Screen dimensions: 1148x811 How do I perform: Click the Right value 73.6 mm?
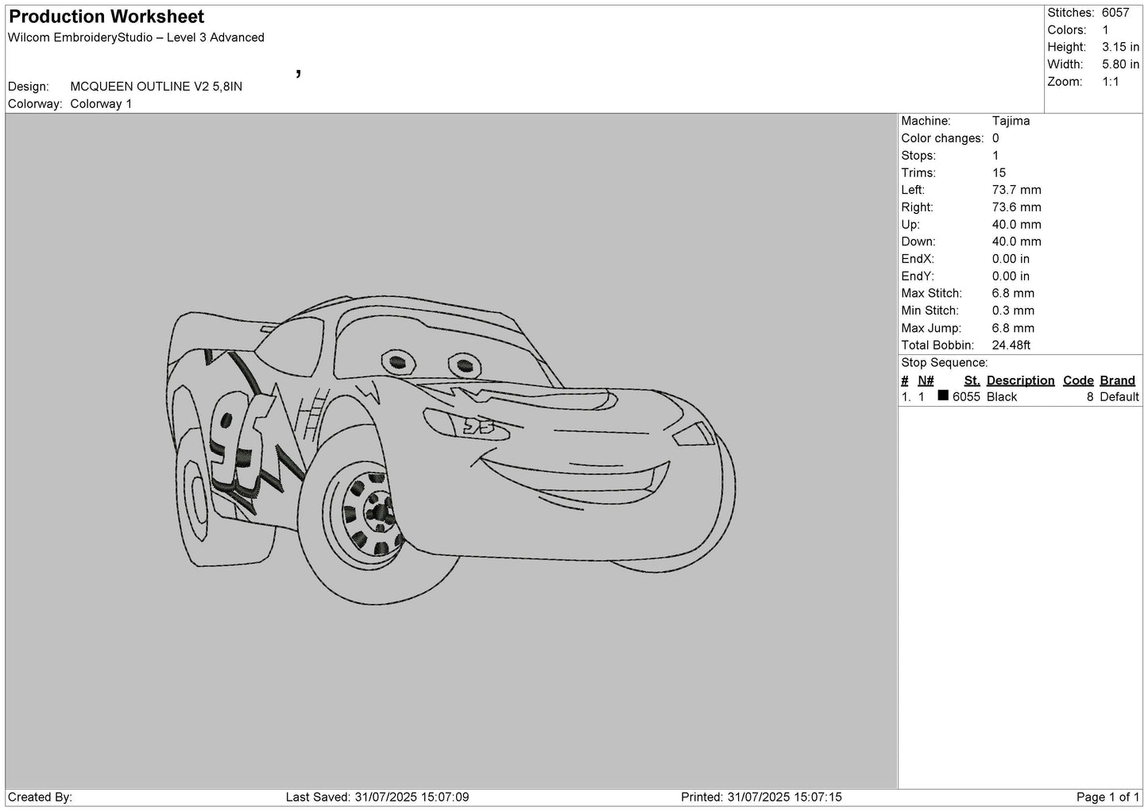[1017, 207]
